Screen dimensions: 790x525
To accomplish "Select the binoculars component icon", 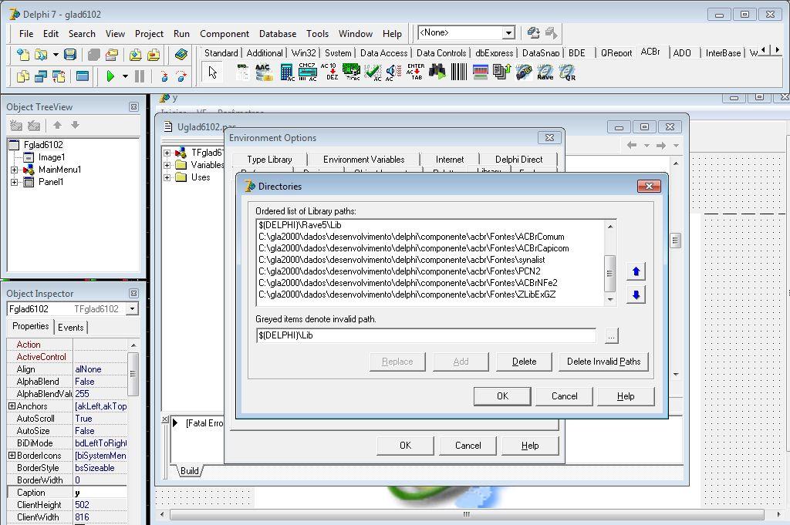I will coord(437,72).
